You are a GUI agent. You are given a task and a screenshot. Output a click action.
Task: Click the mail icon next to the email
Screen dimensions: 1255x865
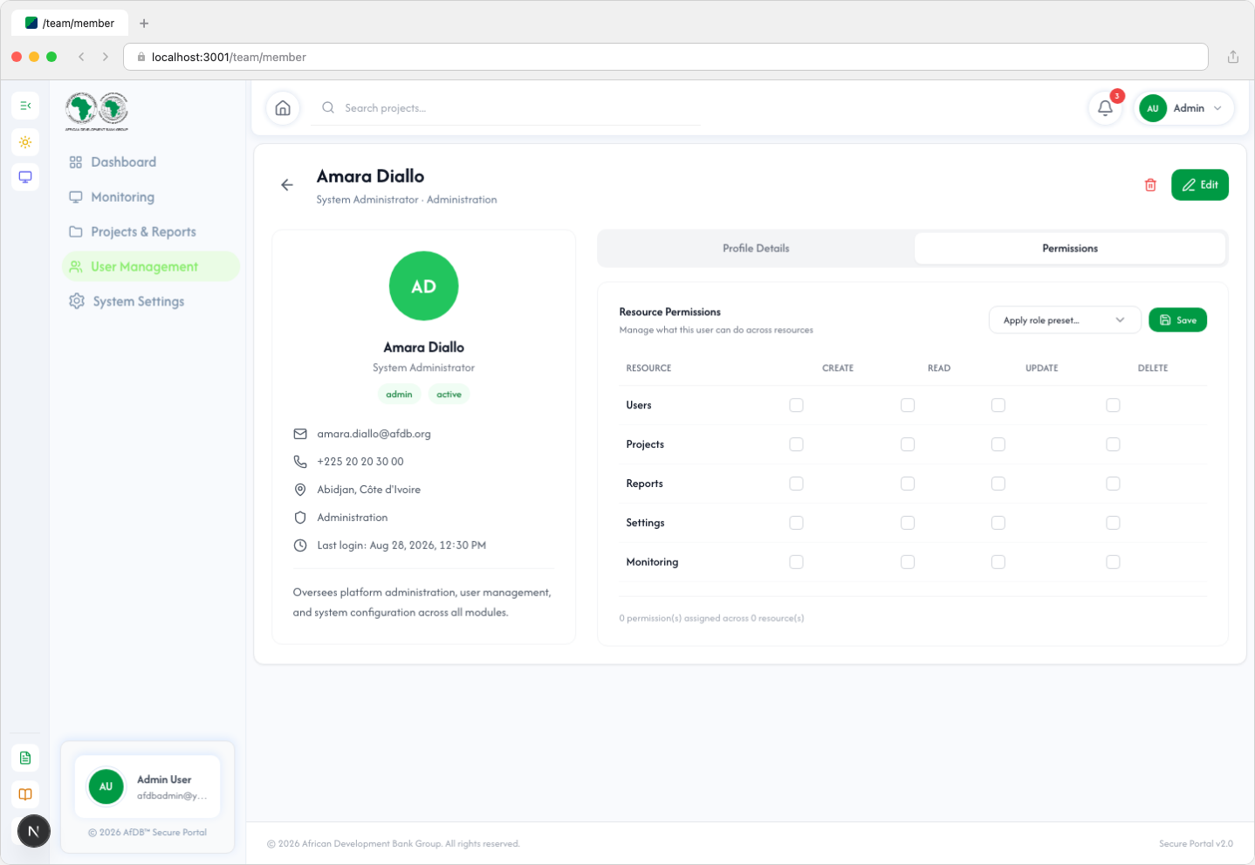click(300, 434)
